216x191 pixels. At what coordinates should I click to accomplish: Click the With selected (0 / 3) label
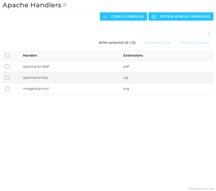pos(117,43)
